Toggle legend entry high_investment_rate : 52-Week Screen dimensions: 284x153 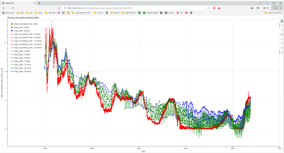26,48
